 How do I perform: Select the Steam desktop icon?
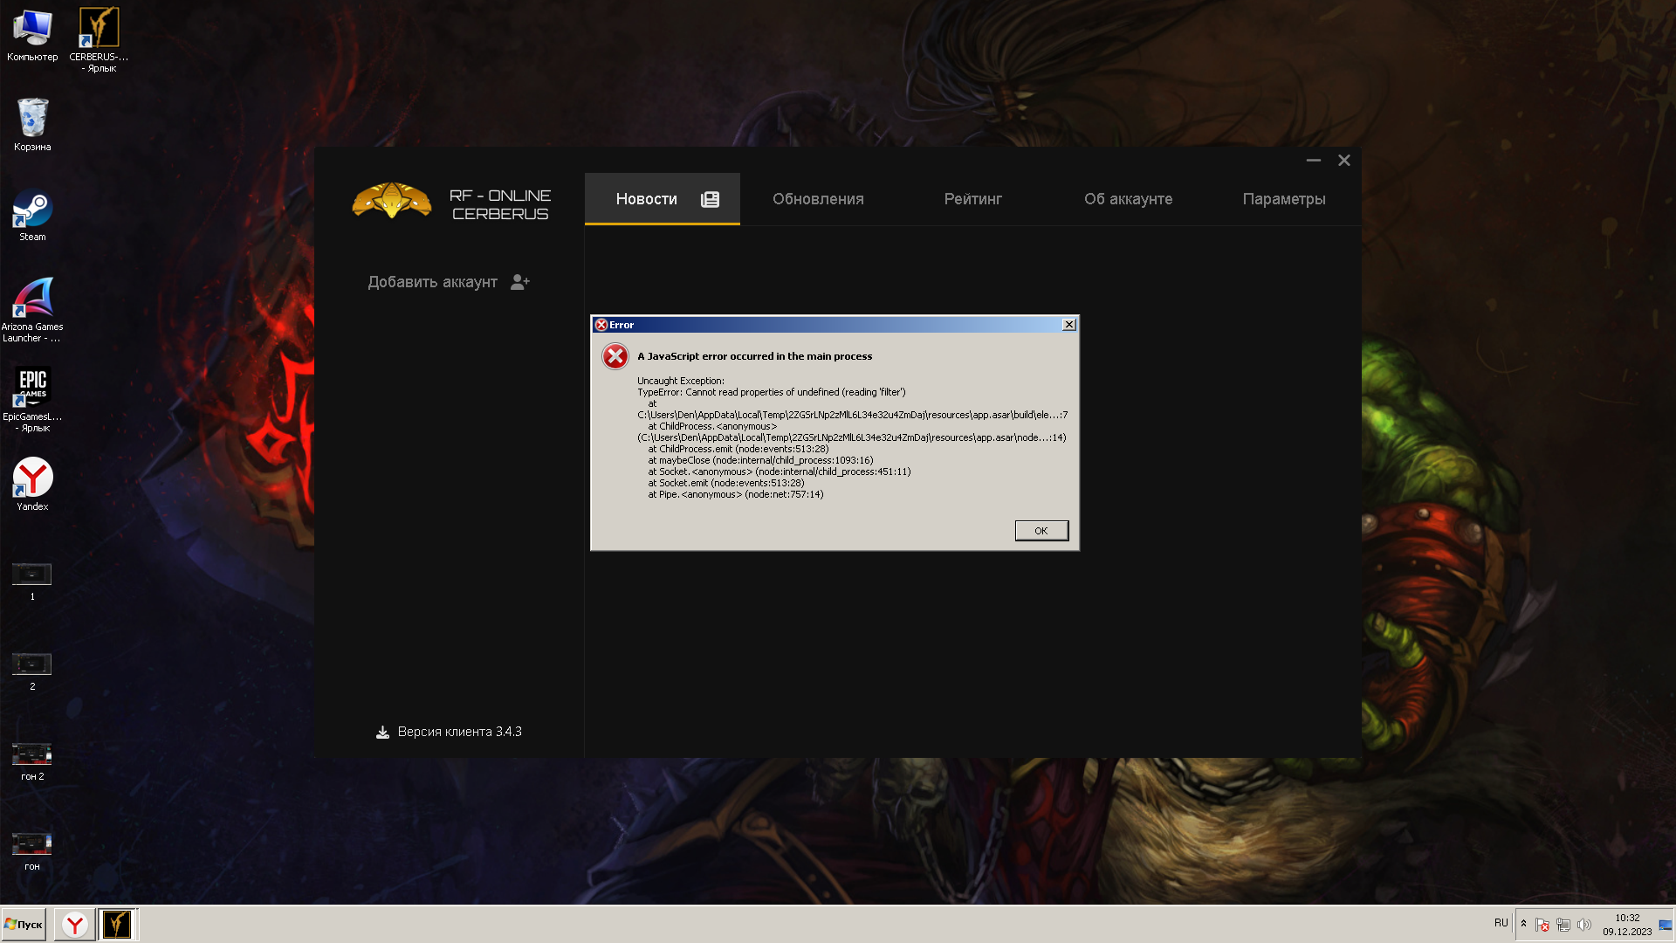click(32, 216)
